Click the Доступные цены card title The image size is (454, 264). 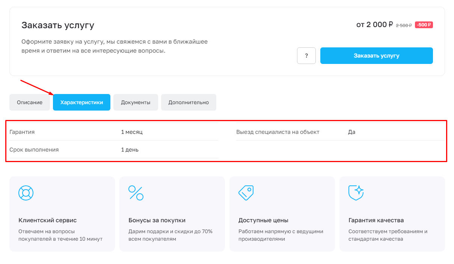point(263,220)
